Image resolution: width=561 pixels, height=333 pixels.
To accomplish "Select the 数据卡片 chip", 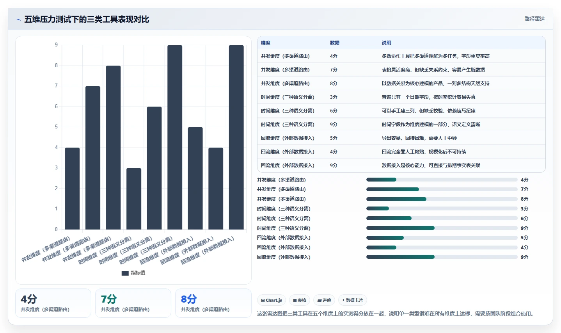I will tap(353, 300).
